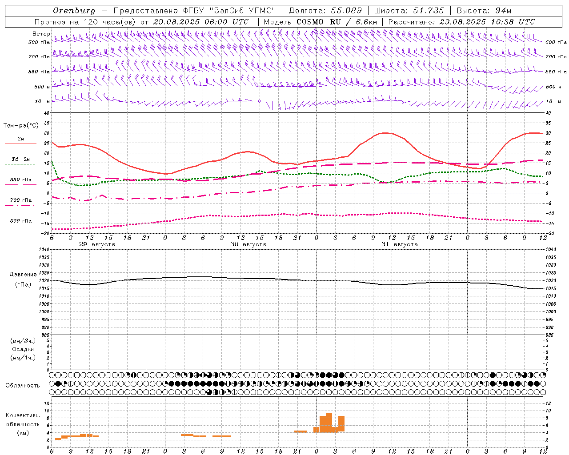Select "Прогноз на 120 часа(ов)" forecast text
The image size is (569, 455).
pos(85,22)
